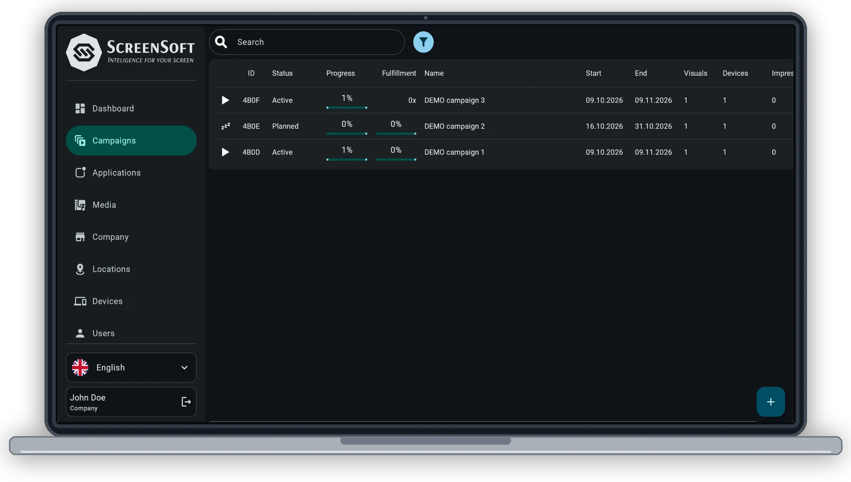The image size is (851, 482).
Task: Click the Dashboard grid icon
Action: (80, 109)
